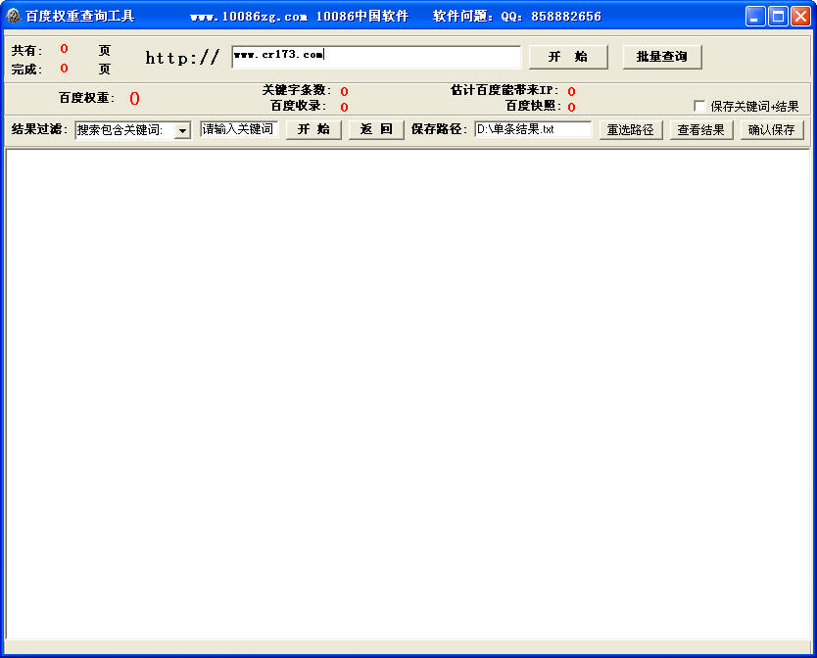Minimize the 百度权重查询工具 window
The width and height of the screenshot is (817, 658).
click(x=755, y=16)
